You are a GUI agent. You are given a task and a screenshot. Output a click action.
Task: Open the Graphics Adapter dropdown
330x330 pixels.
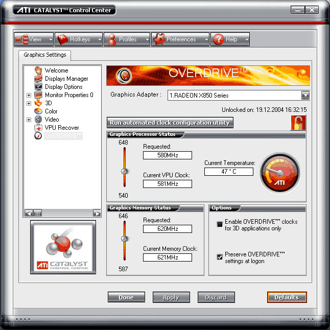[305, 95]
